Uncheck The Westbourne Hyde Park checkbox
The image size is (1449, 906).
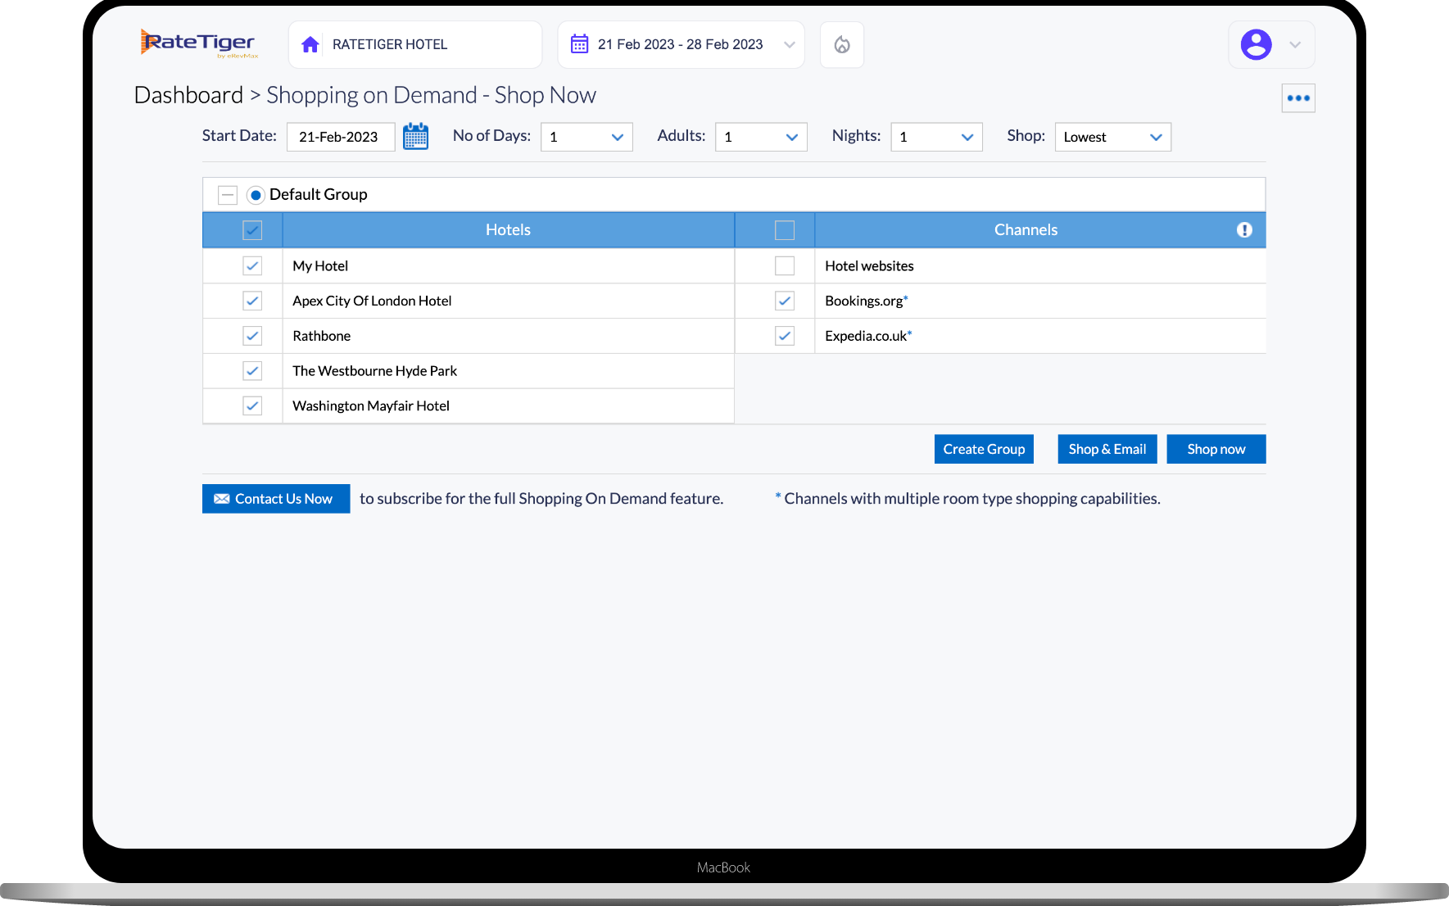(x=252, y=371)
